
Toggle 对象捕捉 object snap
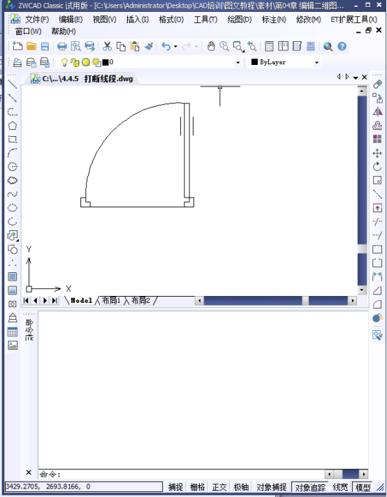(x=272, y=487)
